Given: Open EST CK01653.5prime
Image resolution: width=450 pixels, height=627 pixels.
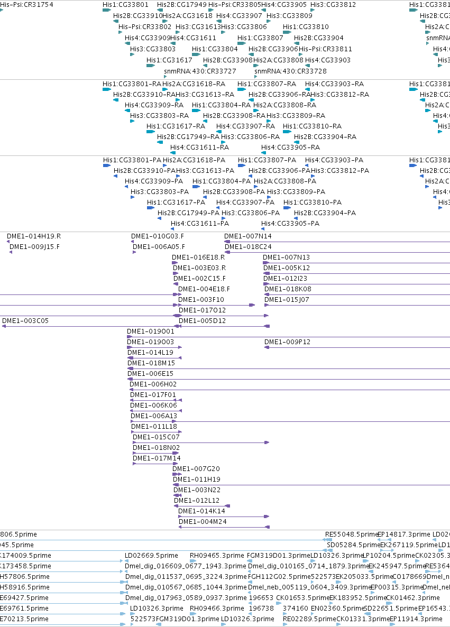Looking at the screenshot, I should tap(303, 598).
